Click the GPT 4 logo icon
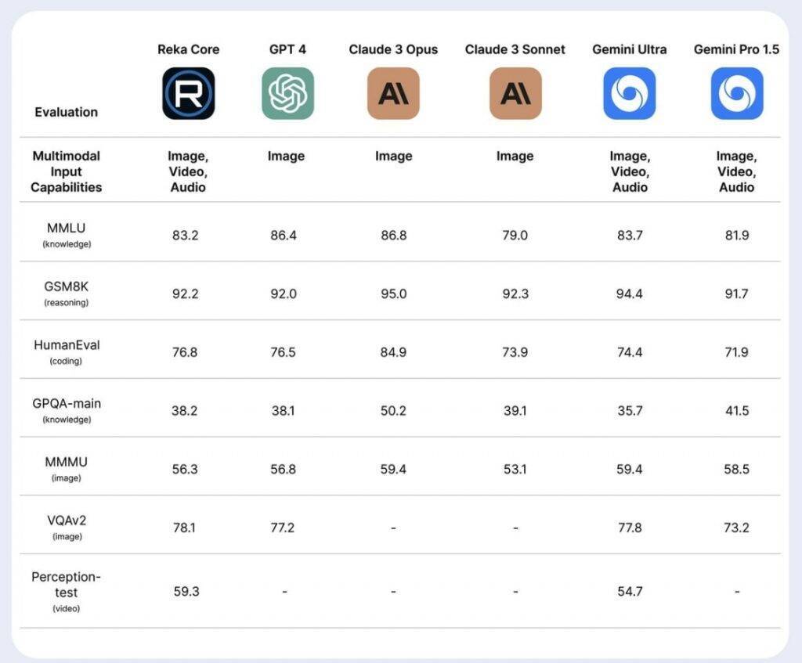Viewport: 802px width, 663px height. [287, 93]
